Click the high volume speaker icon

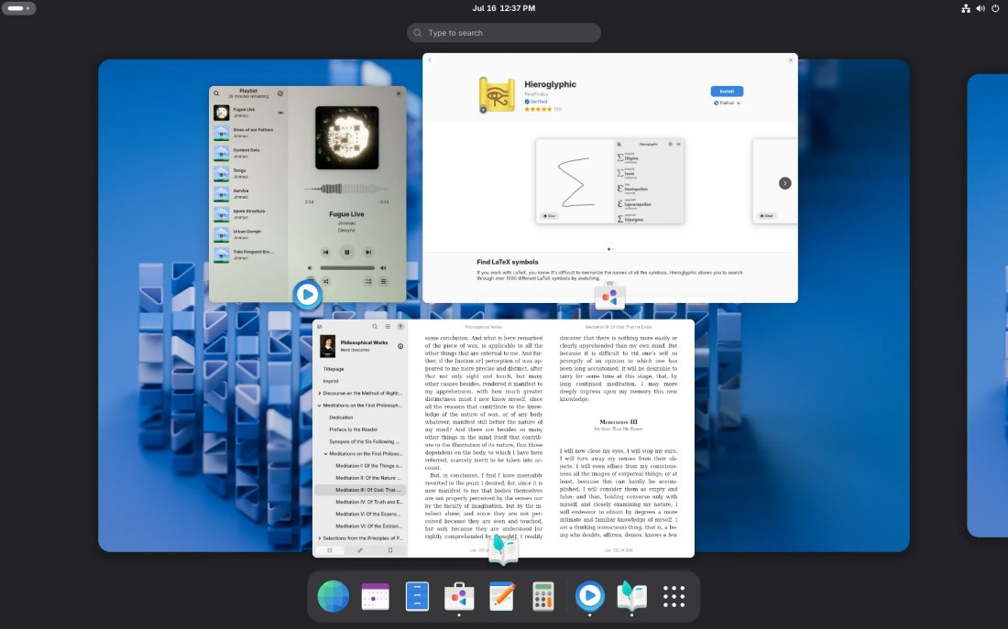tap(384, 268)
